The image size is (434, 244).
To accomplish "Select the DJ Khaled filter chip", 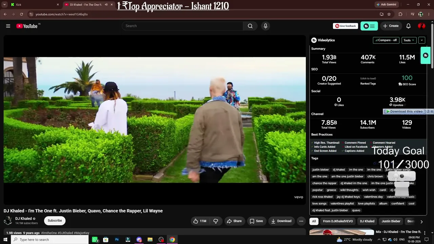I will [x=367, y=221].
